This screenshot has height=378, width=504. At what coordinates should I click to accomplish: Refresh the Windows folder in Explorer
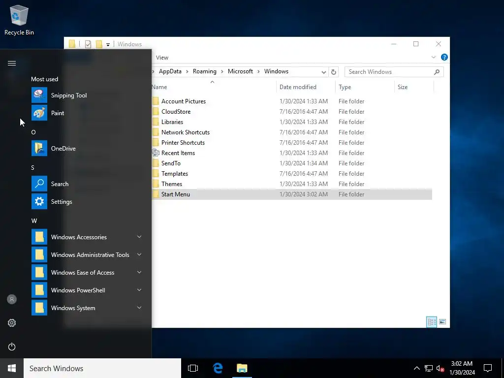[x=334, y=72]
